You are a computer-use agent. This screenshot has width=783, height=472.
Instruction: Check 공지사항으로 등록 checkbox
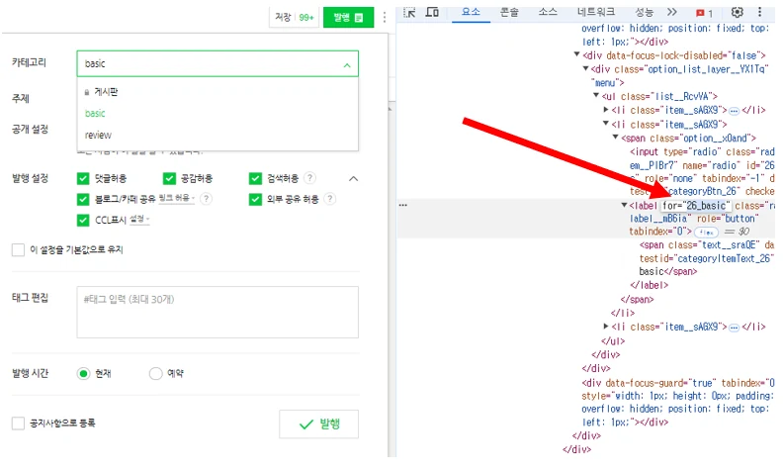coord(18,424)
